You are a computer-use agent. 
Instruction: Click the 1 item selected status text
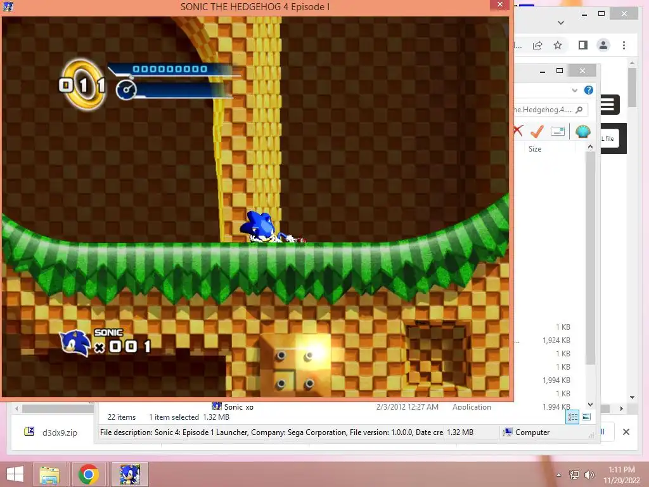(174, 417)
